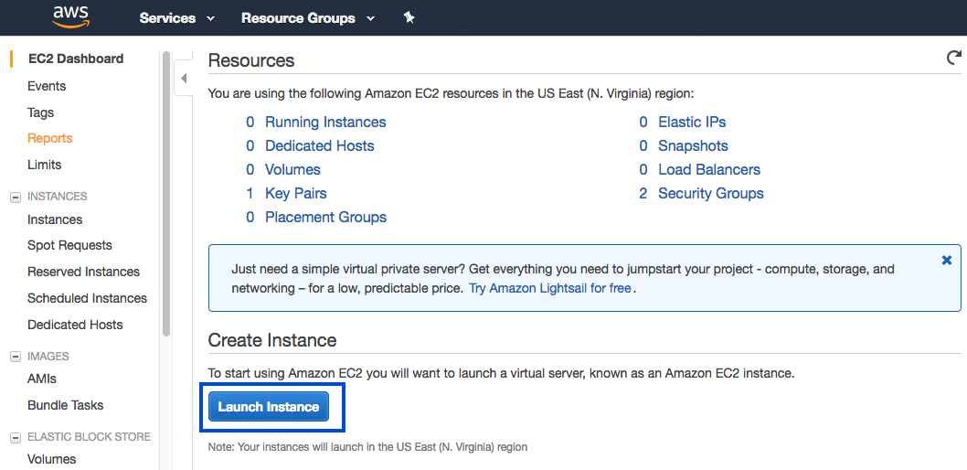Viewport: 967px width, 470px height.
Task: Collapse the ELASTIC BLOCK STORE section minus icon
Action: tap(16, 438)
